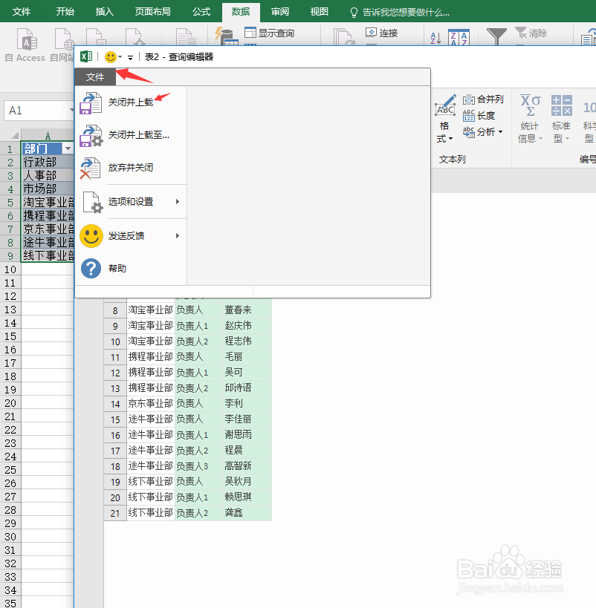The width and height of the screenshot is (596, 608).
Task: Click Excel row header 20
Action: [10, 403]
